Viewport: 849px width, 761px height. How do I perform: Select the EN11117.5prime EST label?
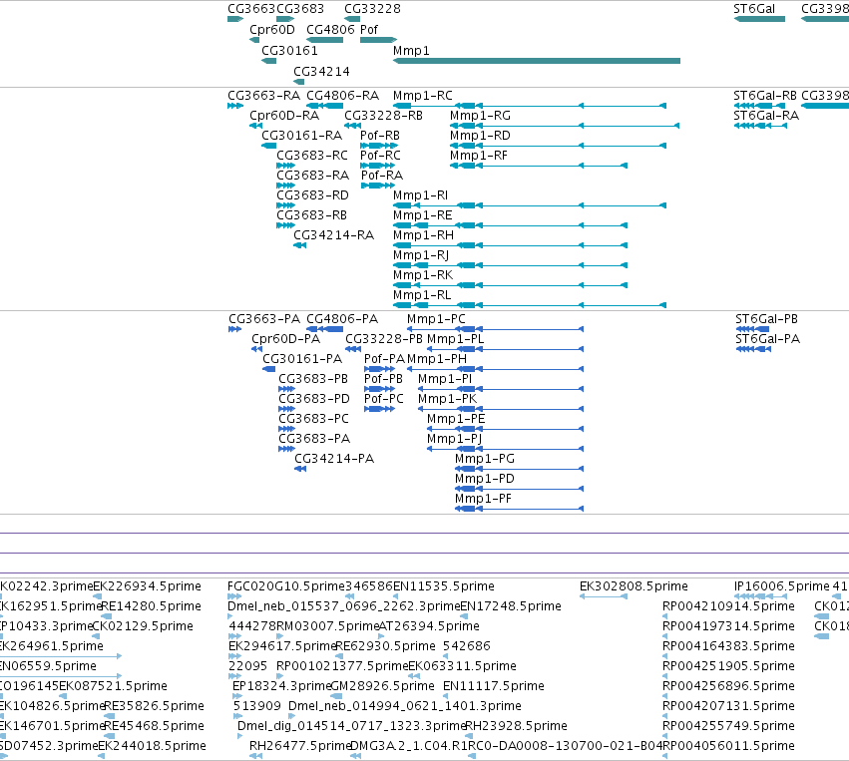(x=493, y=686)
